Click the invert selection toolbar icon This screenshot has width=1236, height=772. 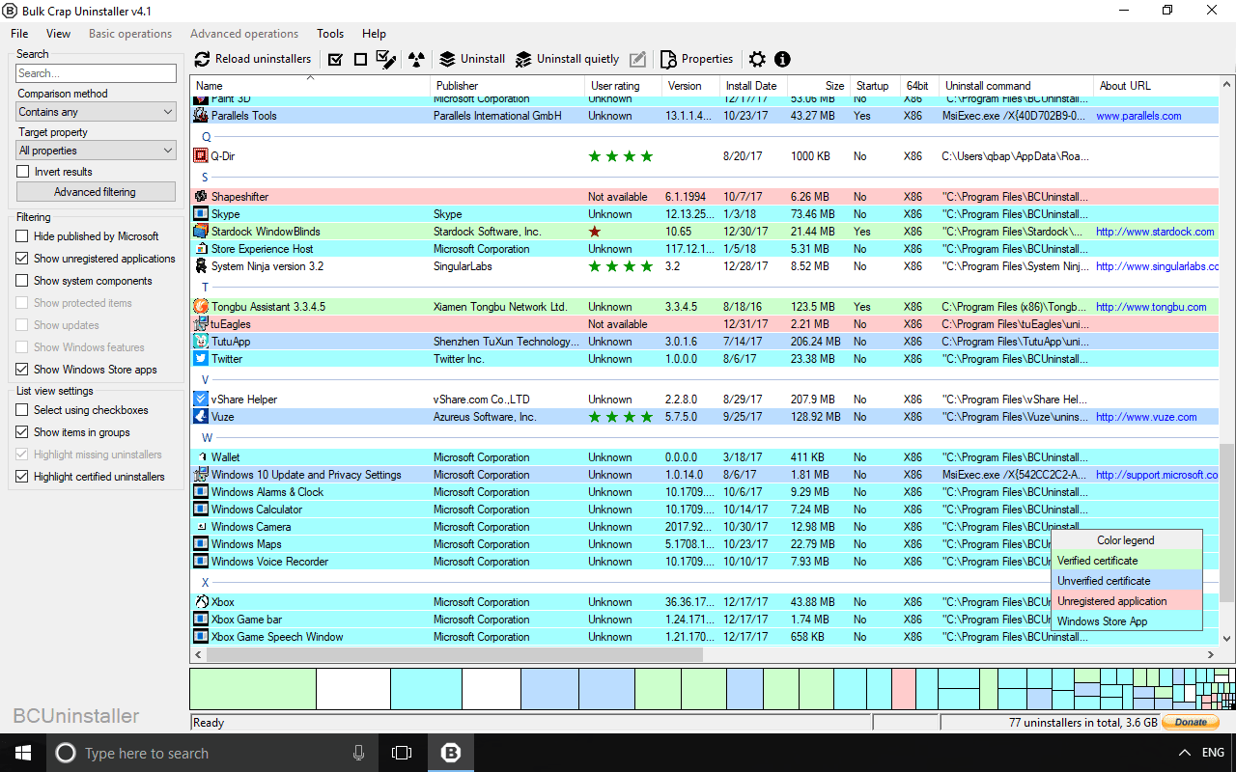coord(386,59)
